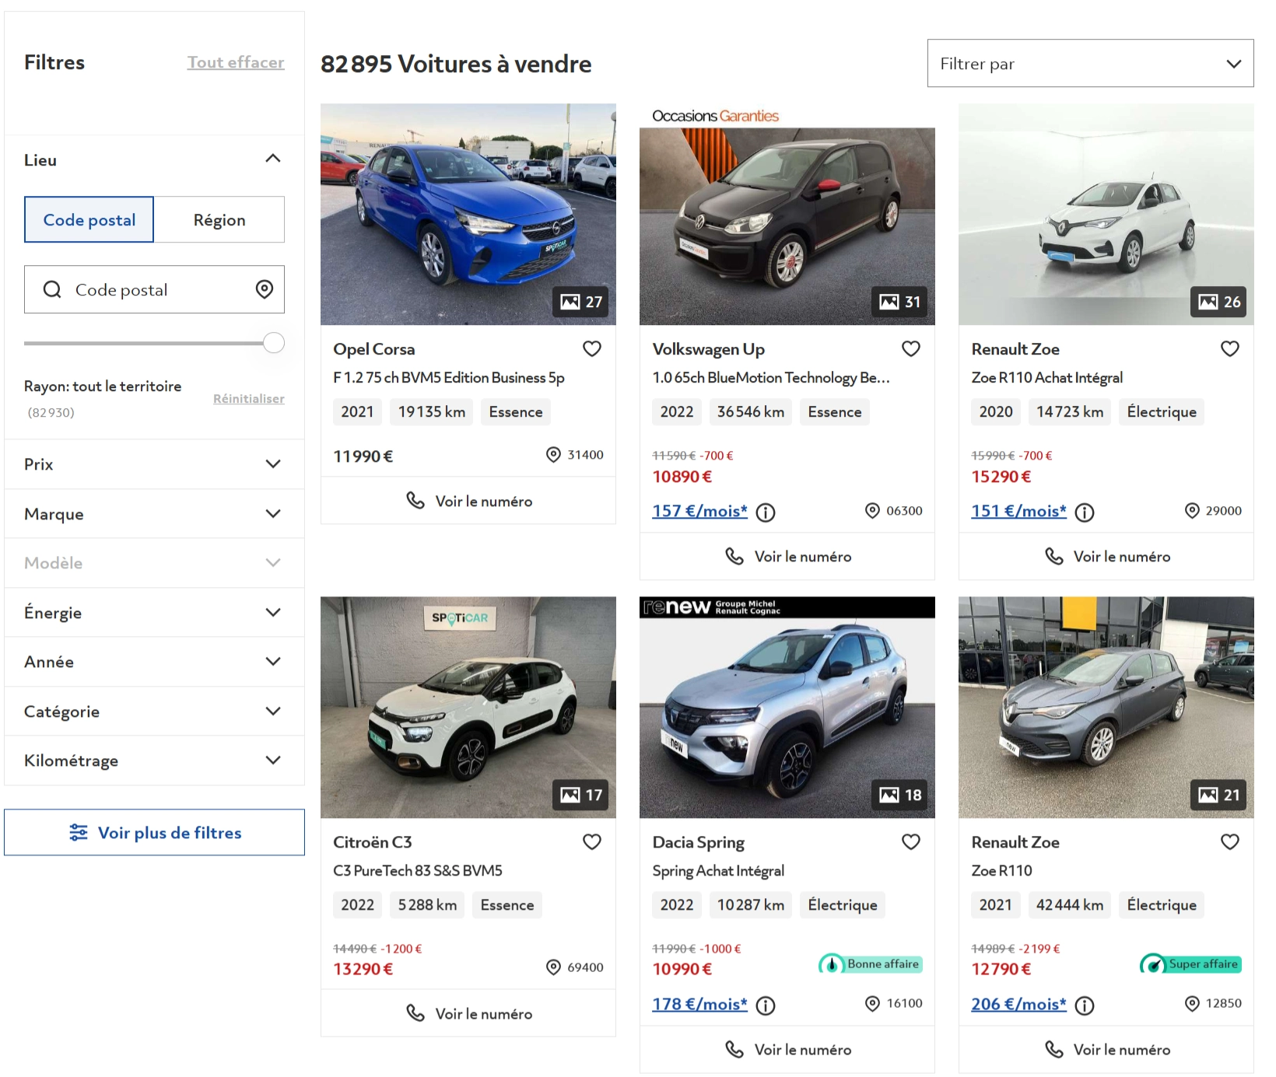The image size is (1276, 1077).
Task: Open 206 €/mois financing link
Action: coord(1018,1004)
